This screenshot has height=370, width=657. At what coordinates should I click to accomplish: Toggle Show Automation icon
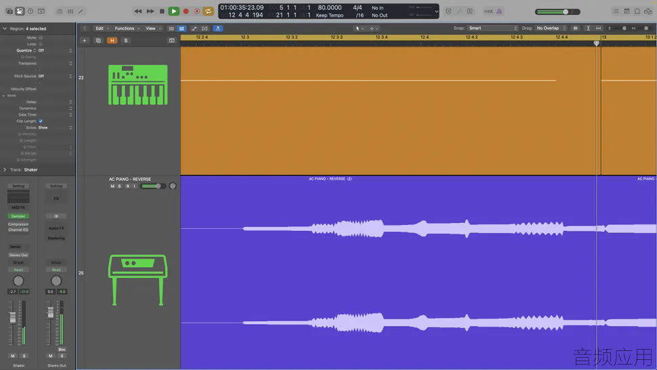[194, 28]
